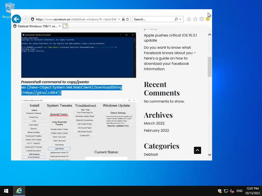This screenshot has height=196, width=262.
Task: Open the taskbar clock and date
Action: [x=253, y=191]
